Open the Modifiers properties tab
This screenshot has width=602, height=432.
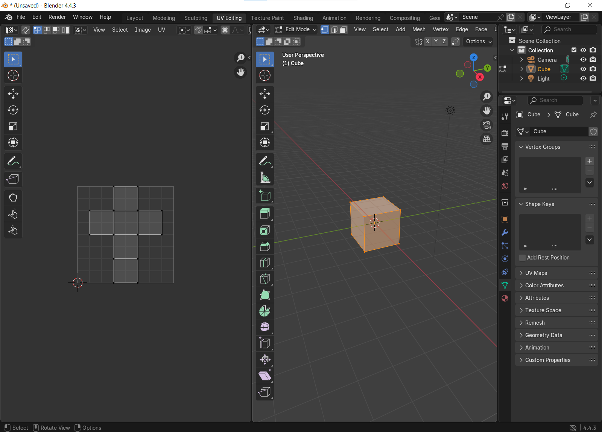coord(505,232)
